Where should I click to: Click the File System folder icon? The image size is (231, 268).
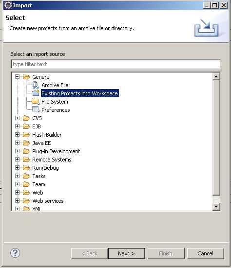(x=36, y=101)
